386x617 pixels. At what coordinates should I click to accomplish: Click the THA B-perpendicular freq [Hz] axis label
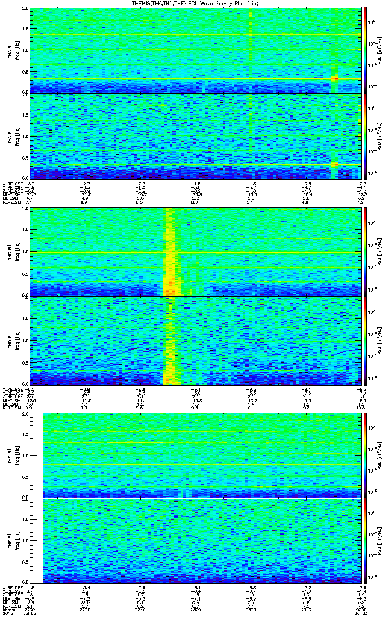tap(16, 50)
